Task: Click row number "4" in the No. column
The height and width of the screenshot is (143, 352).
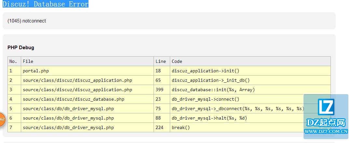Action: click(x=10, y=99)
